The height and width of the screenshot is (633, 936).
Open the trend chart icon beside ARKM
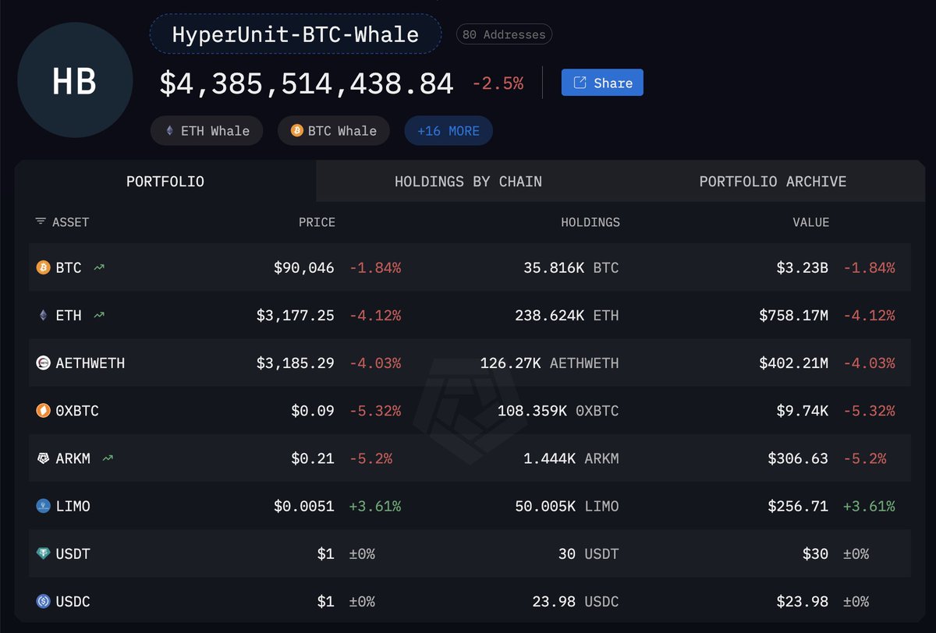pyautogui.click(x=108, y=458)
